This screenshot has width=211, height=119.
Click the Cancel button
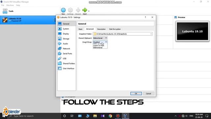(148, 94)
